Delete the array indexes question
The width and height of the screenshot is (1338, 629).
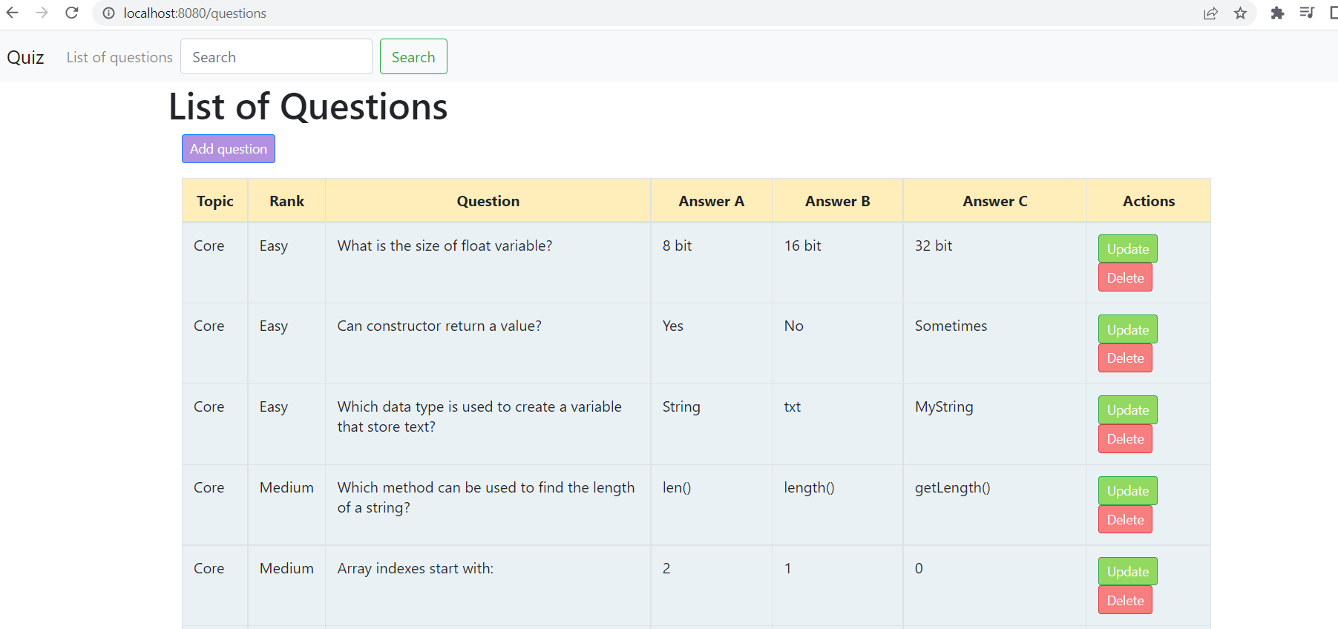[1125, 601]
